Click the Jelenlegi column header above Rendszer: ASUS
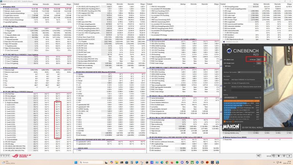The height and width of the screenshot is (165, 293). pos(35,4)
